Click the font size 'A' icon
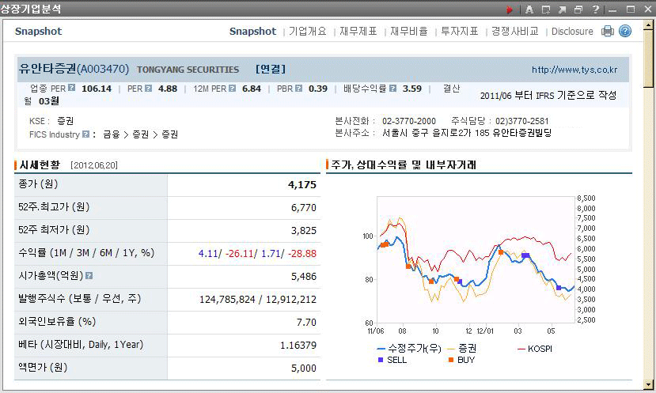Screen dimensions: 656x393 point(529,9)
